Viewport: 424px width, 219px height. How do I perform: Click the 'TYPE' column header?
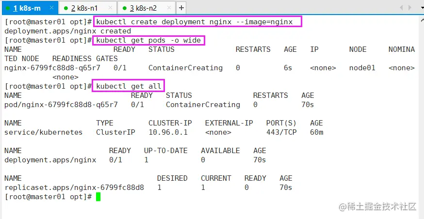(105, 123)
